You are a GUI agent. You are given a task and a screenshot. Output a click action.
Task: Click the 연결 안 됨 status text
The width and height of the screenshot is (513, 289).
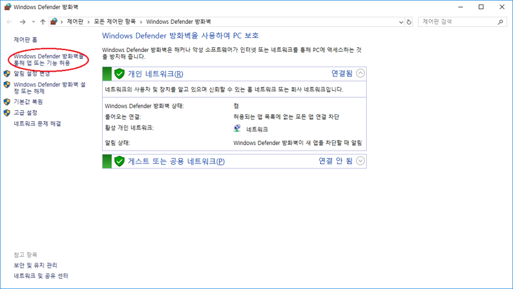tap(335, 161)
